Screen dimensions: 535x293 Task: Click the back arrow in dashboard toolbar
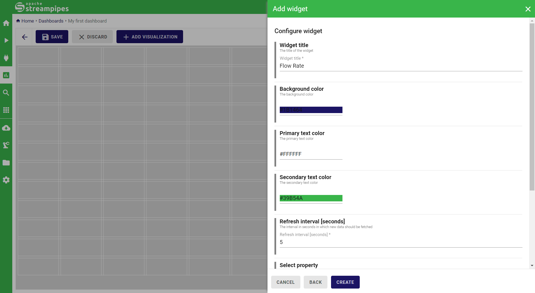[x=25, y=37]
